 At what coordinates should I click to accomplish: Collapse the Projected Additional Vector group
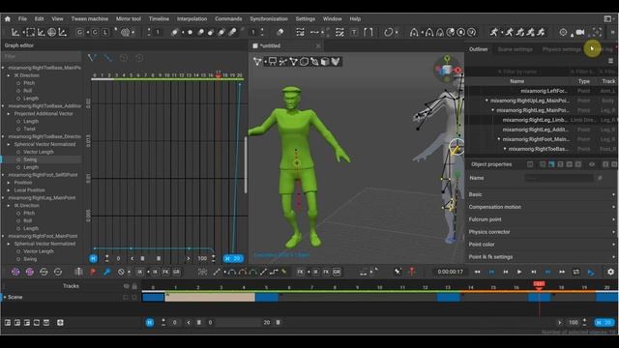pos(9,114)
